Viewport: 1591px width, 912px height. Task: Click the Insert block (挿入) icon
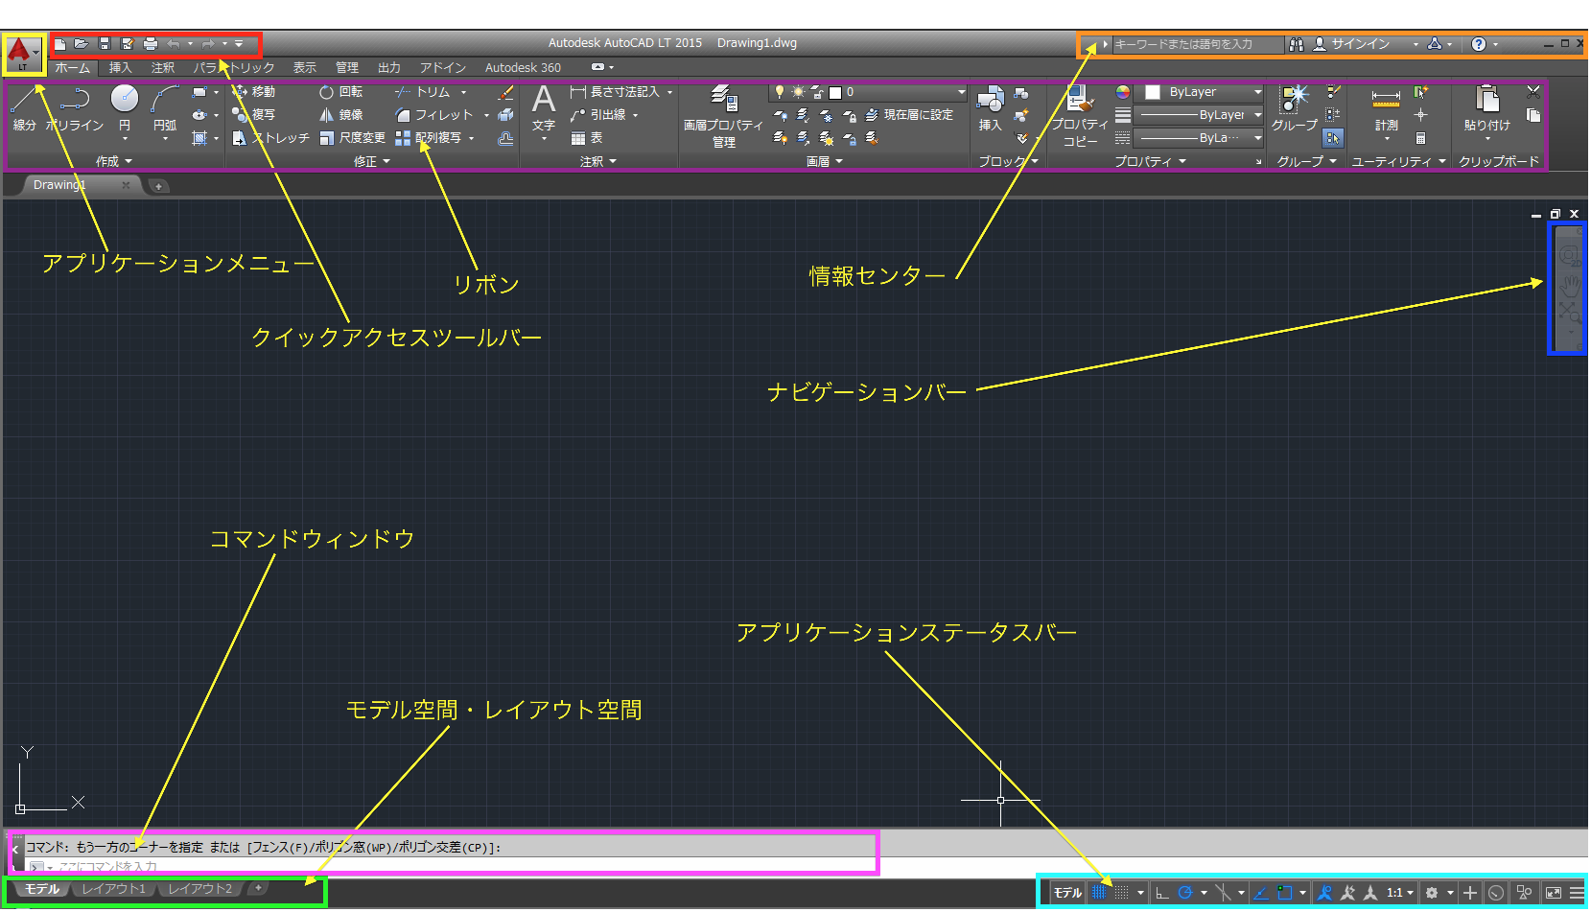coord(990,108)
